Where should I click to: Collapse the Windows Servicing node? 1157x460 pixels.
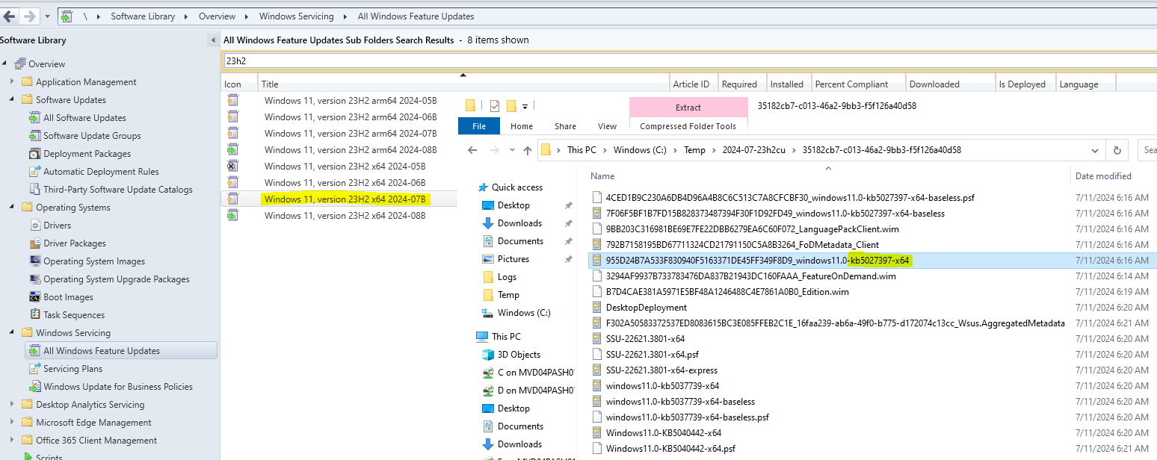coord(12,333)
